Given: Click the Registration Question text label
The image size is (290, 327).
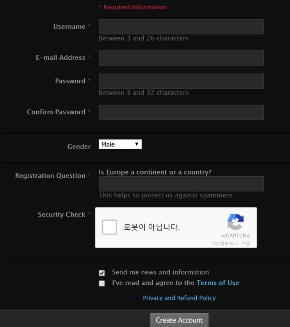Looking at the screenshot, I should point(50,175).
